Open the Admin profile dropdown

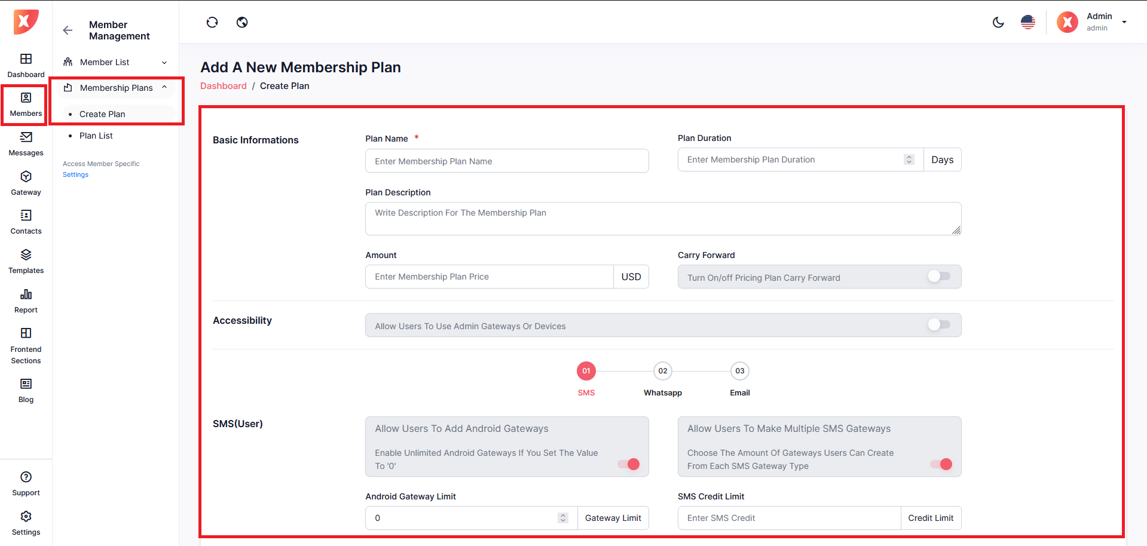pos(1124,22)
